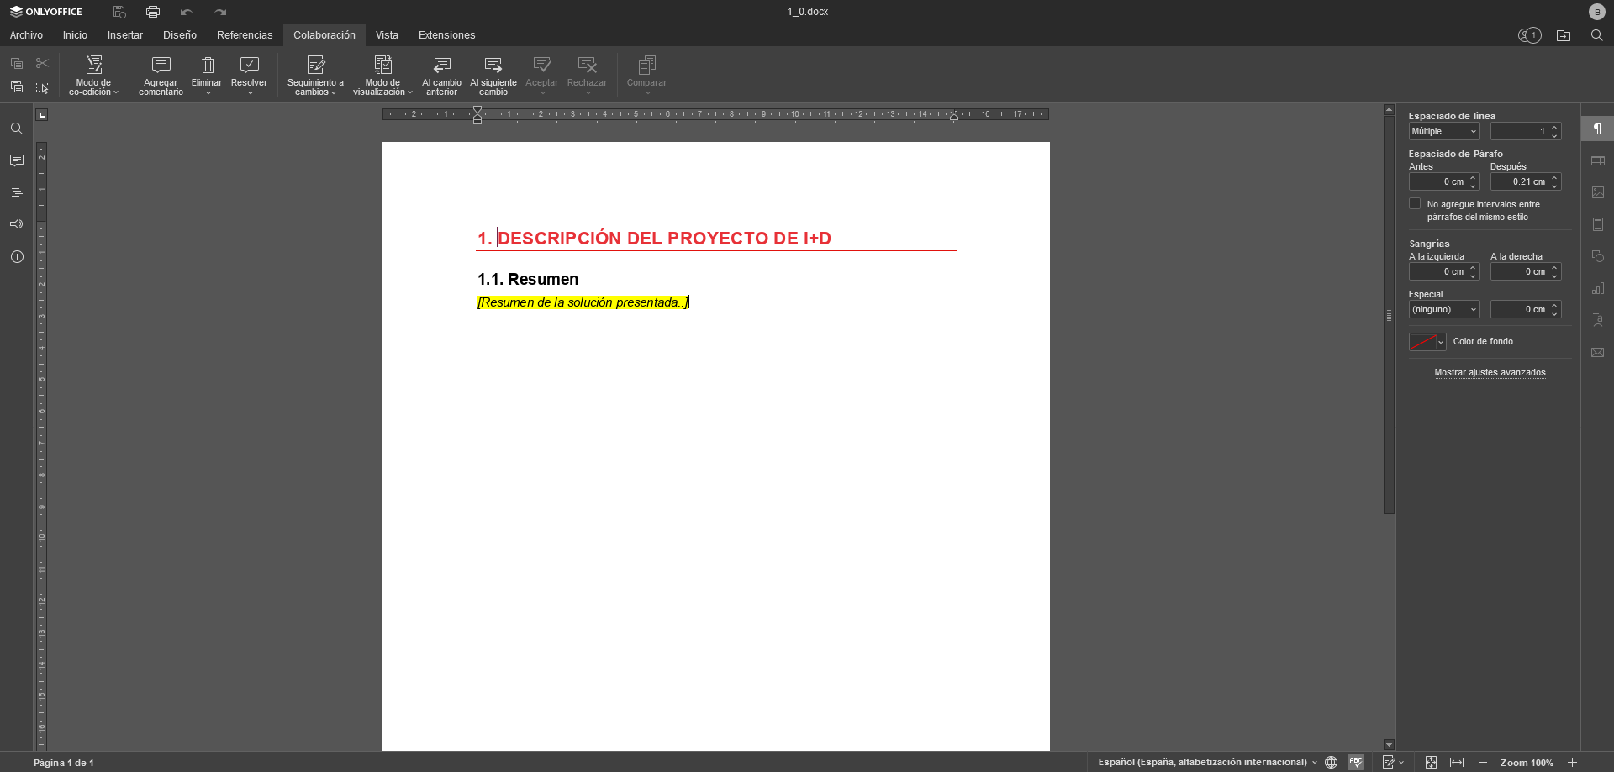This screenshot has height=772, width=1614.
Task: Open the search panel in left sidebar
Action: click(17, 129)
